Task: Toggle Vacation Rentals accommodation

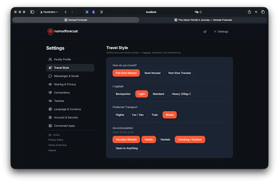Action: click(x=126, y=140)
